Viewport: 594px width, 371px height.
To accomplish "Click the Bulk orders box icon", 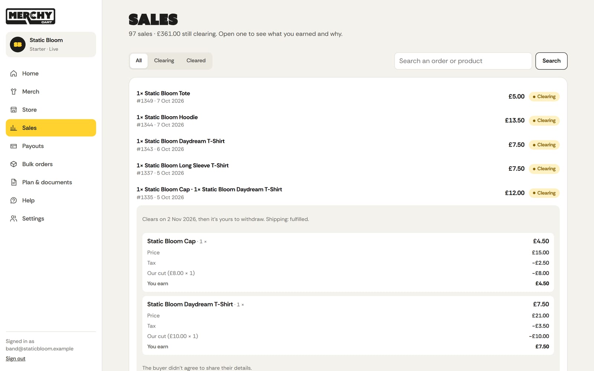I will (14, 164).
